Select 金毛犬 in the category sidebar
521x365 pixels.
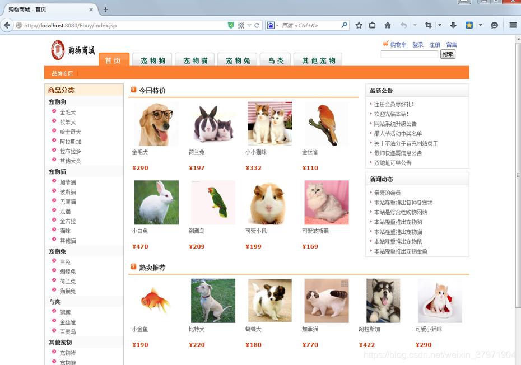[x=67, y=113]
